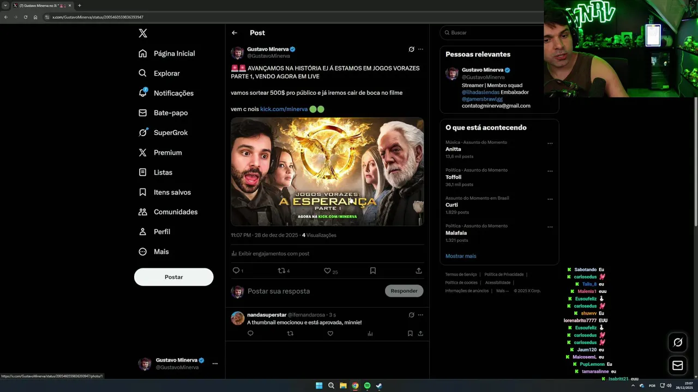
Task: Open the Explorar page
Action: pyautogui.click(x=159, y=73)
